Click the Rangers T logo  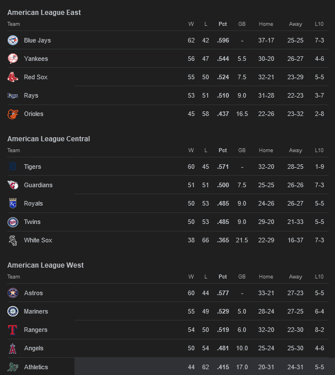point(13,330)
